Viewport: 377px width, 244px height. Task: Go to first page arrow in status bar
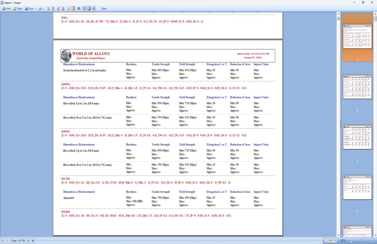3,241
